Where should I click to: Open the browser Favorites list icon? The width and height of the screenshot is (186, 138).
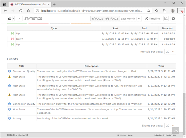[157, 11]
